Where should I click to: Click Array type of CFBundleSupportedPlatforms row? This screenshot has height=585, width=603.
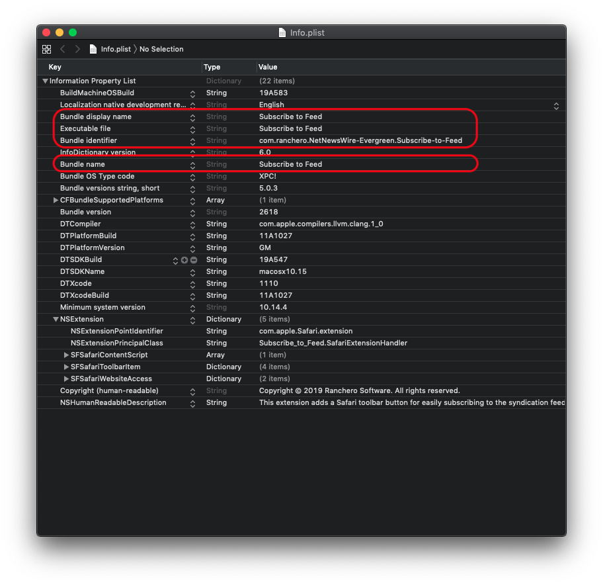(x=216, y=200)
